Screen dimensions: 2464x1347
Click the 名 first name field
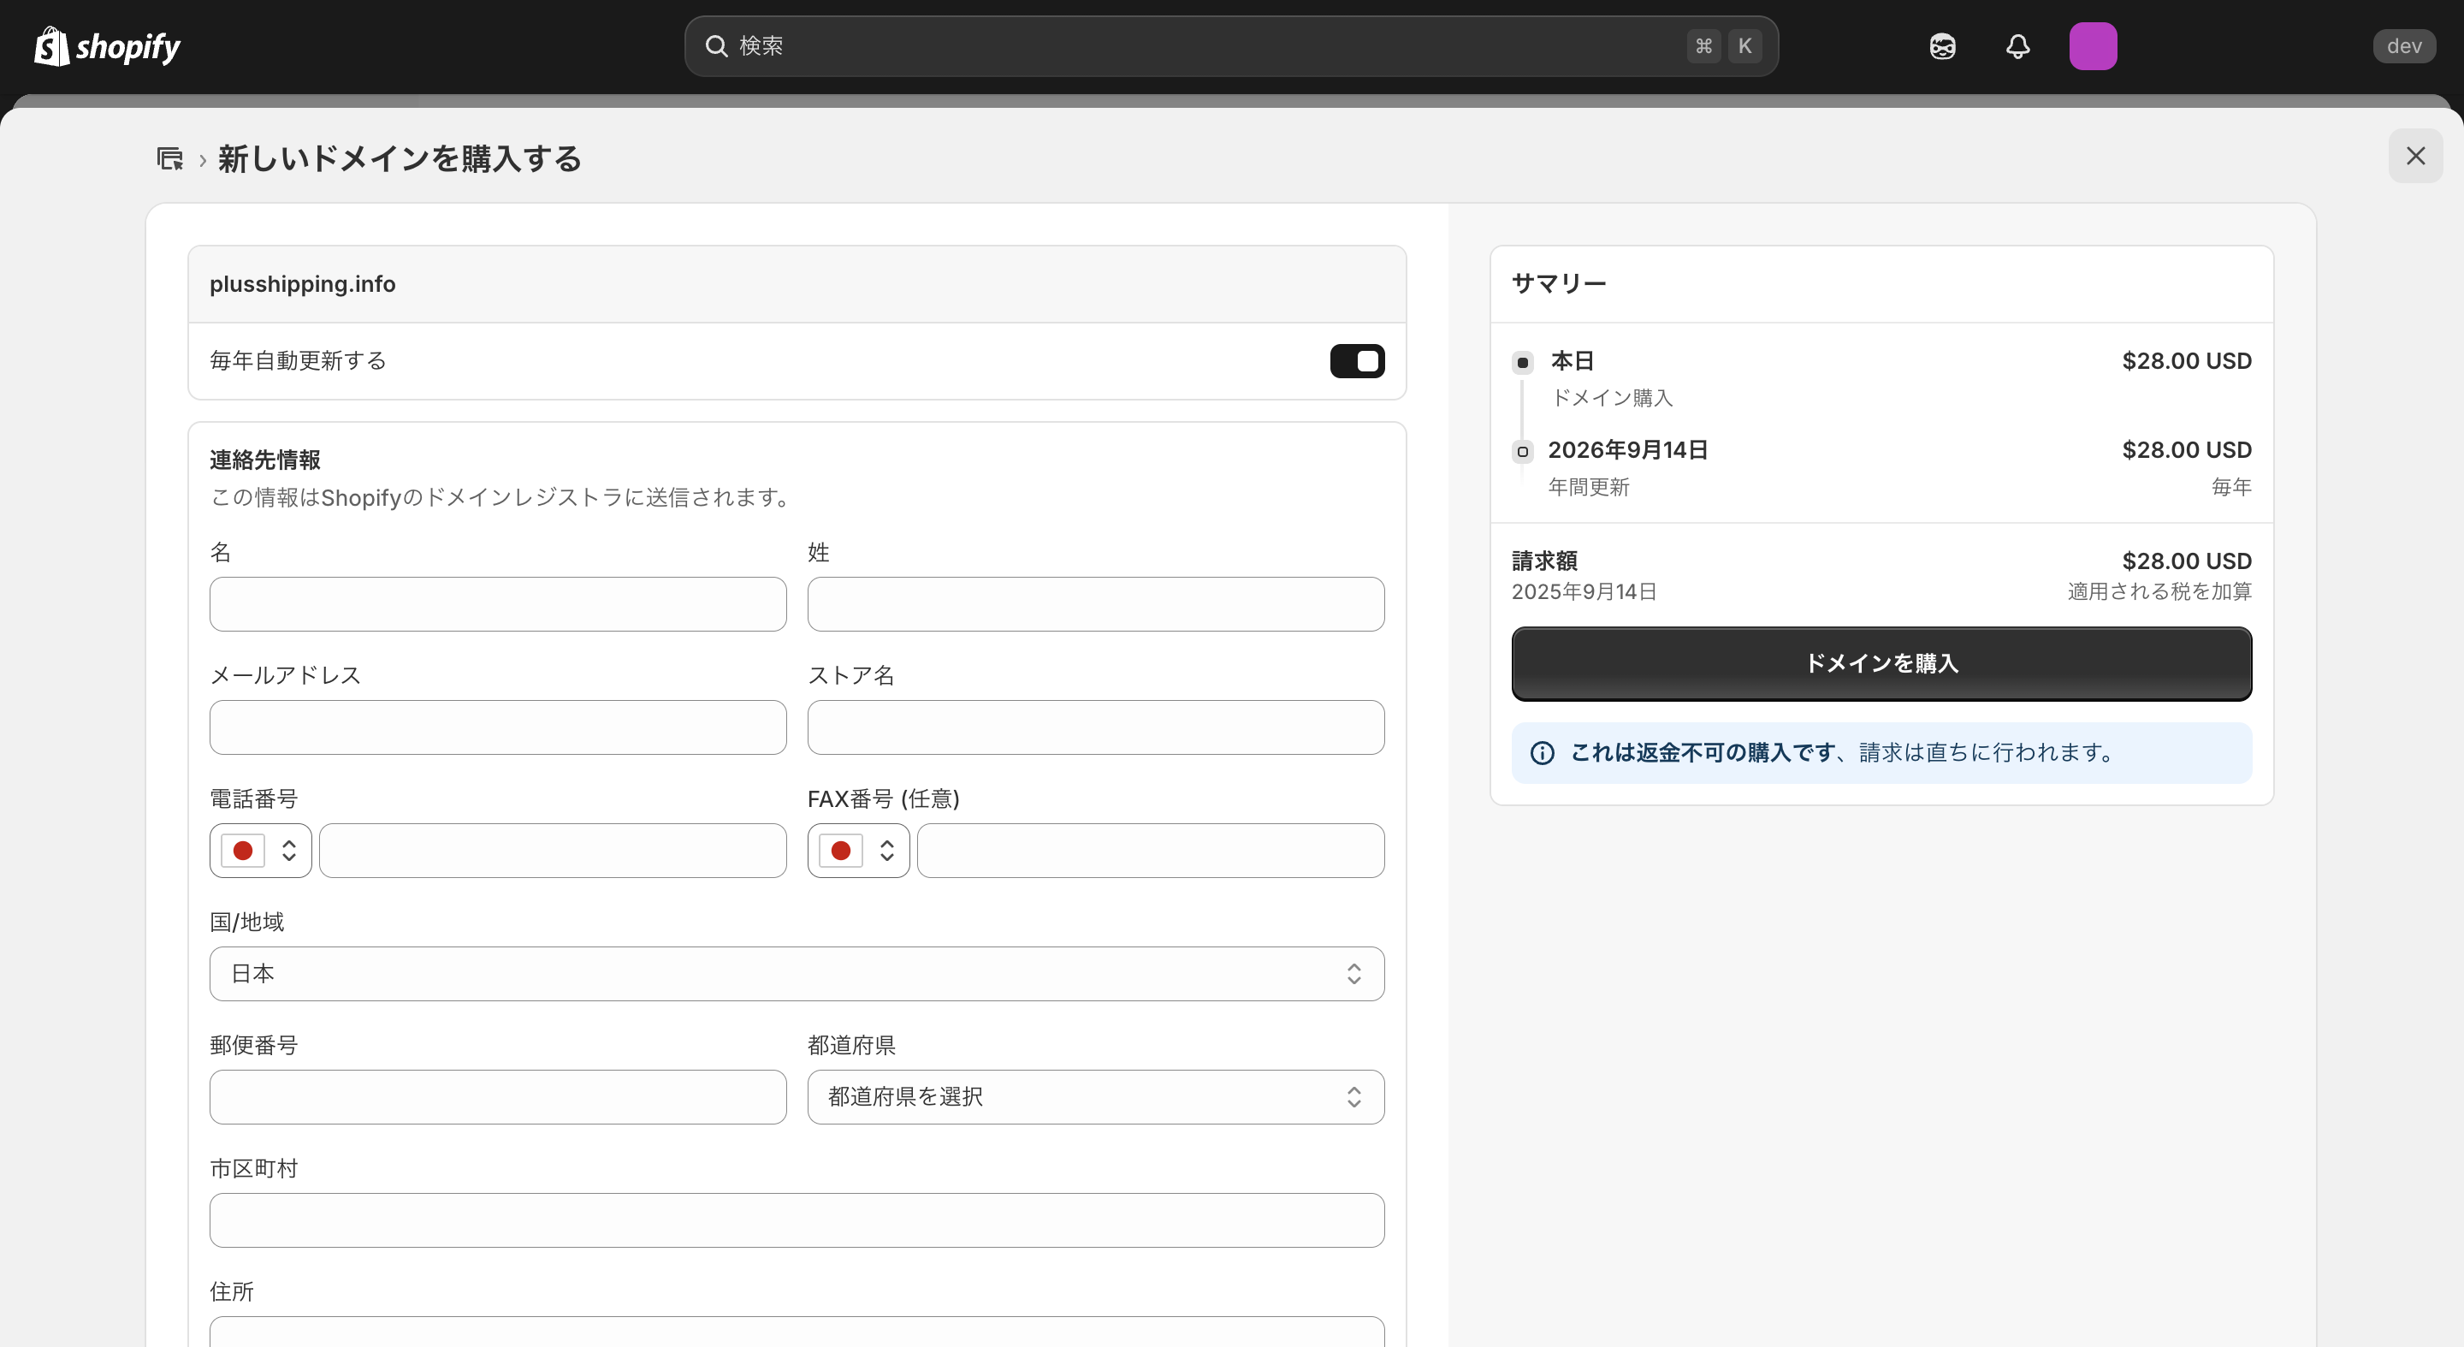[497, 603]
